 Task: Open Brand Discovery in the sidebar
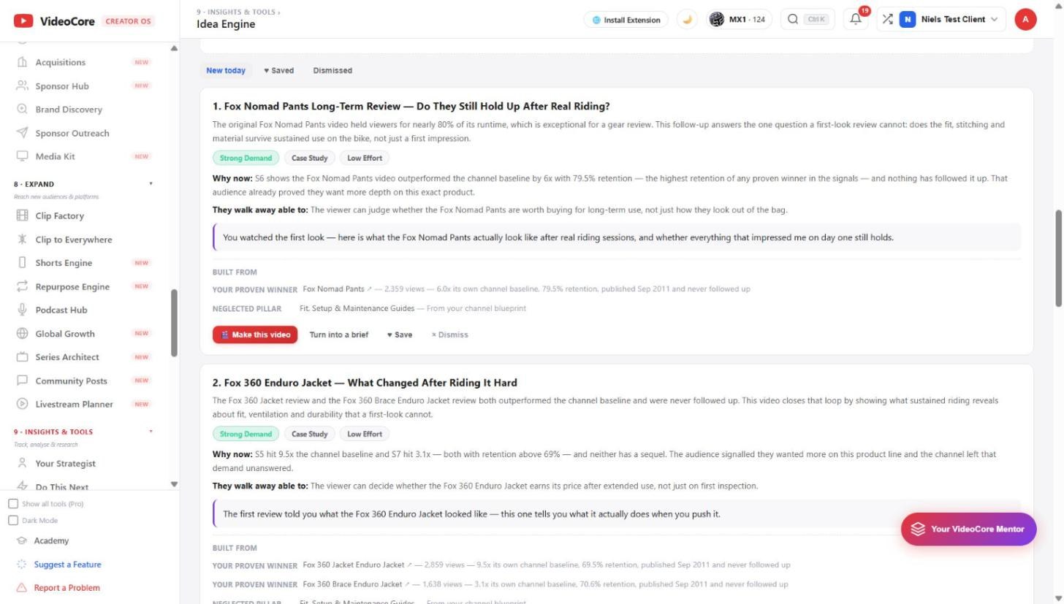[x=69, y=110]
